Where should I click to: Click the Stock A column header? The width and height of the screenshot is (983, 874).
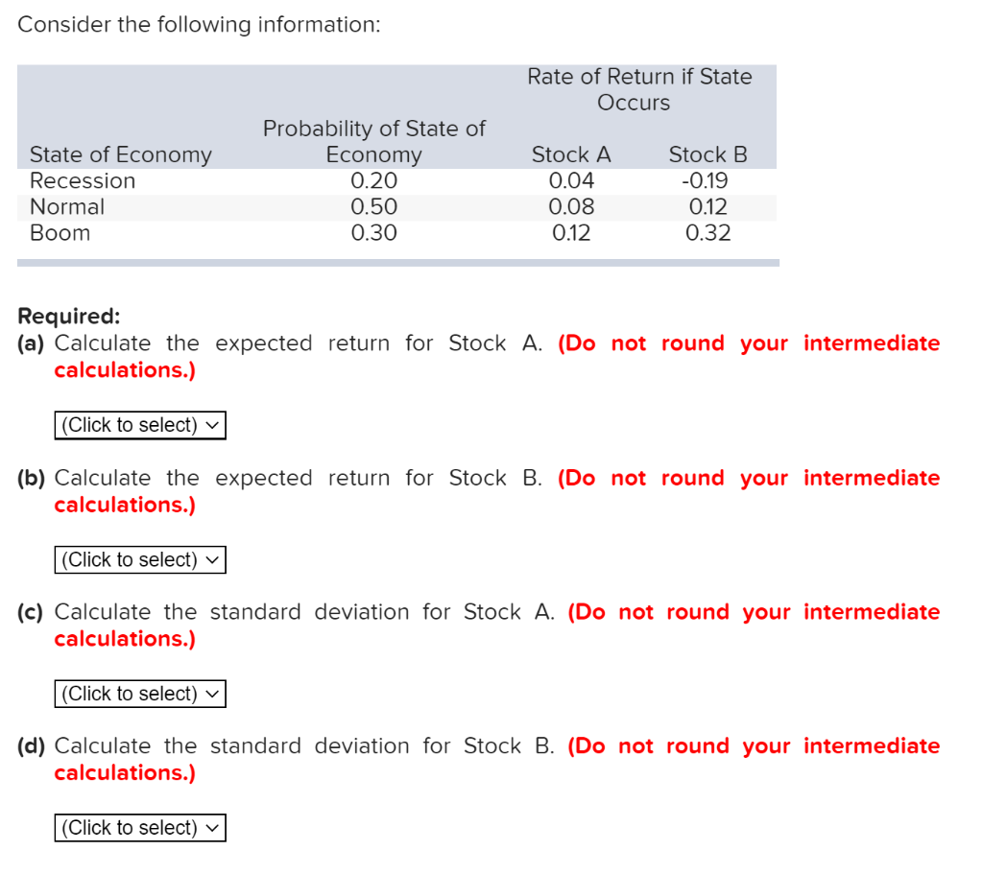[x=571, y=154]
